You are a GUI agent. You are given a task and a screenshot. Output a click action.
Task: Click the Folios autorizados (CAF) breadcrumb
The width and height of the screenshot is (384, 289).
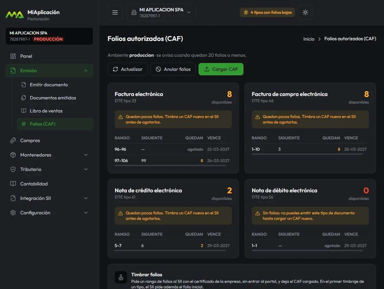(350, 39)
